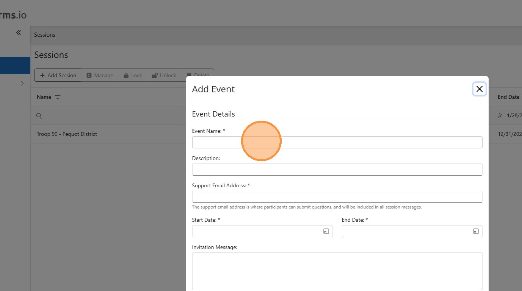Viewport: 522px width, 291px height.
Task: Click the search magnifier in Name filter row
Action: pos(39,116)
